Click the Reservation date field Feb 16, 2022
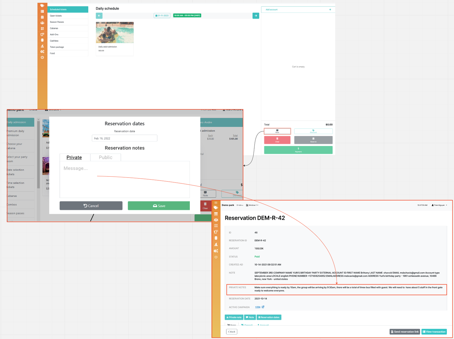The height and width of the screenshot is (339, 454). click(124, 138)
